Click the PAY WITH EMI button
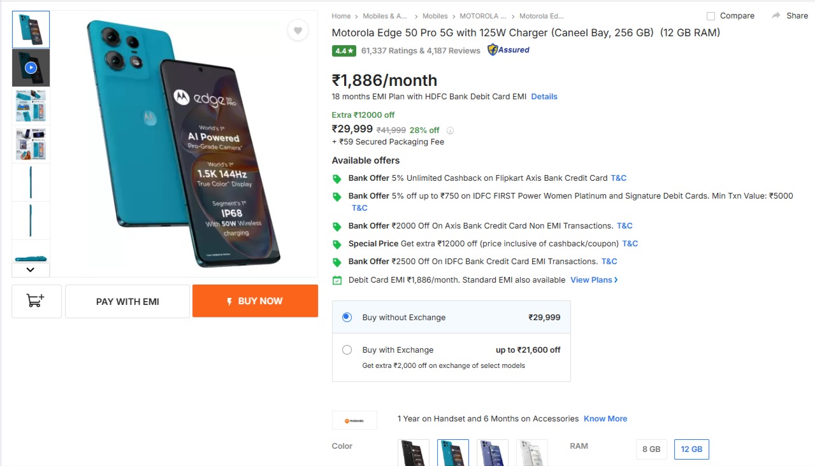Screen dimensions: 815x466 pos(127,301)
